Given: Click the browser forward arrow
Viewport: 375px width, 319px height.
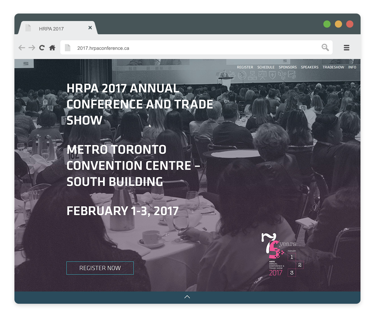Looking at the screenshot, I should point(32,48).
